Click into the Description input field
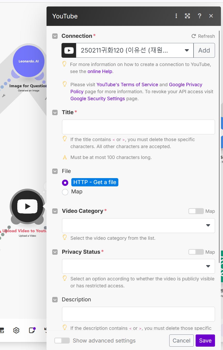 point(139,314)
